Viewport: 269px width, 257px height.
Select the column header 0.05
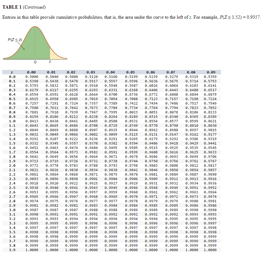click(x=131, y=72)
